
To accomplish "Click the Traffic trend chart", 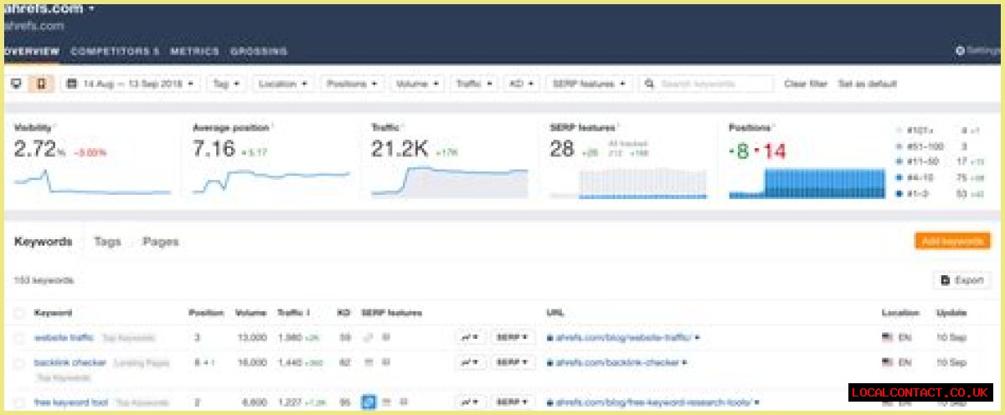I will [450, 182].
